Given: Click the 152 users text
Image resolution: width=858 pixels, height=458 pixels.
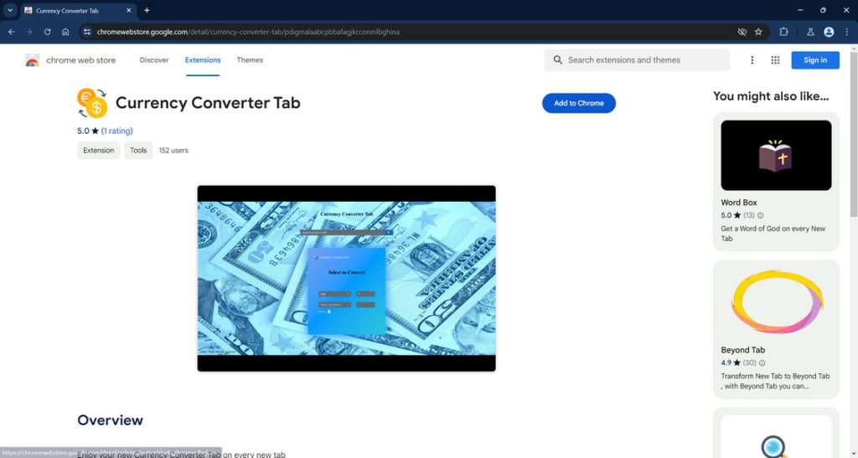Looking at the screenshot, I should point(173,151).
